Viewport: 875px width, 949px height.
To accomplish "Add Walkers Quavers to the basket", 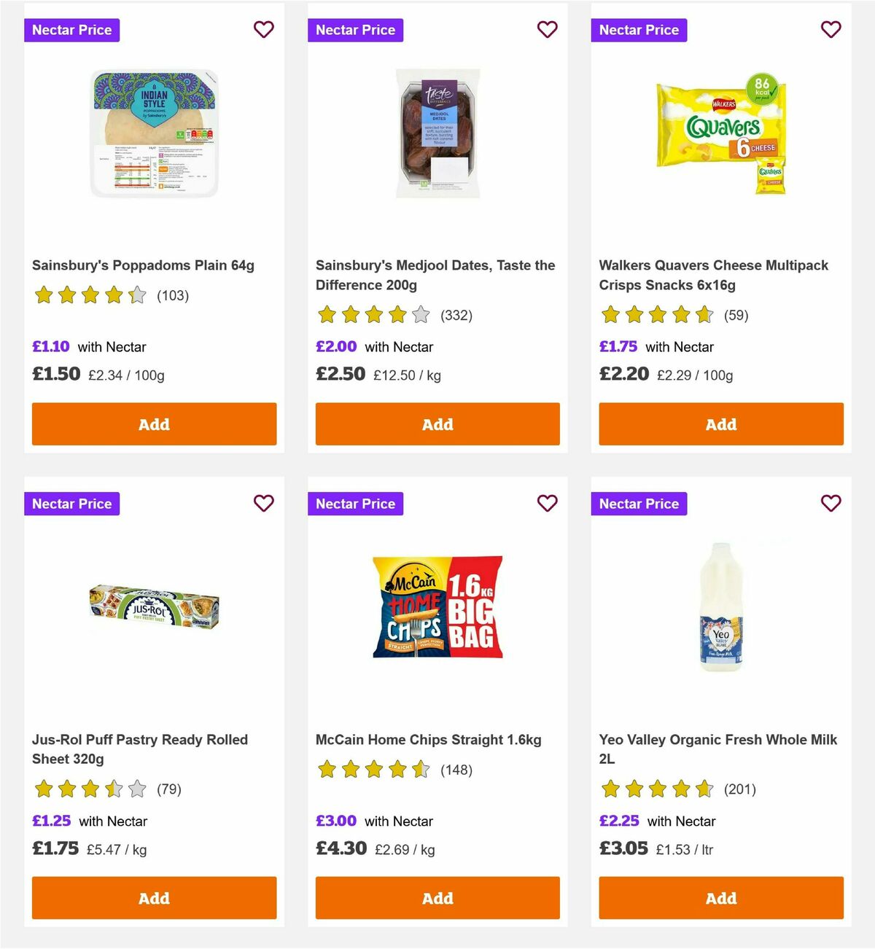I will (x=720, y=423).
